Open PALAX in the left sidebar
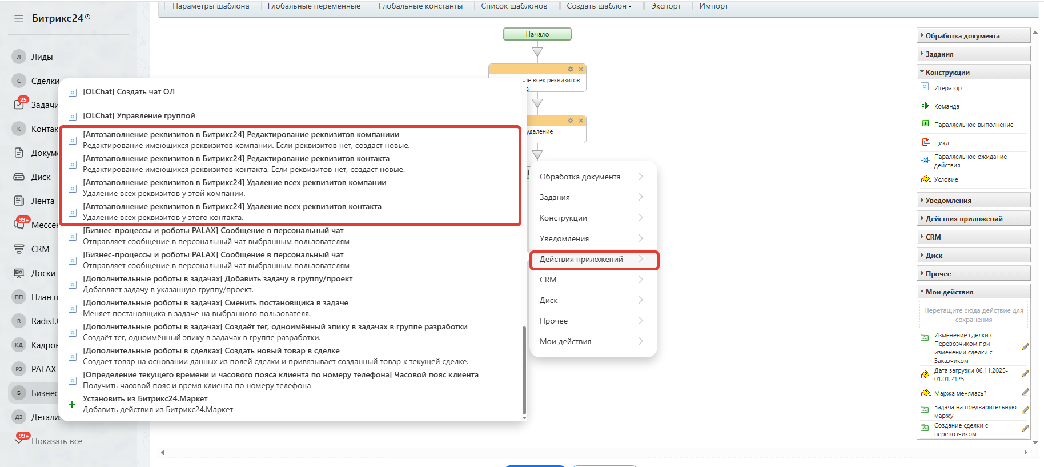This screenshot has width=1044, height=467. click(x=43, y=369)
